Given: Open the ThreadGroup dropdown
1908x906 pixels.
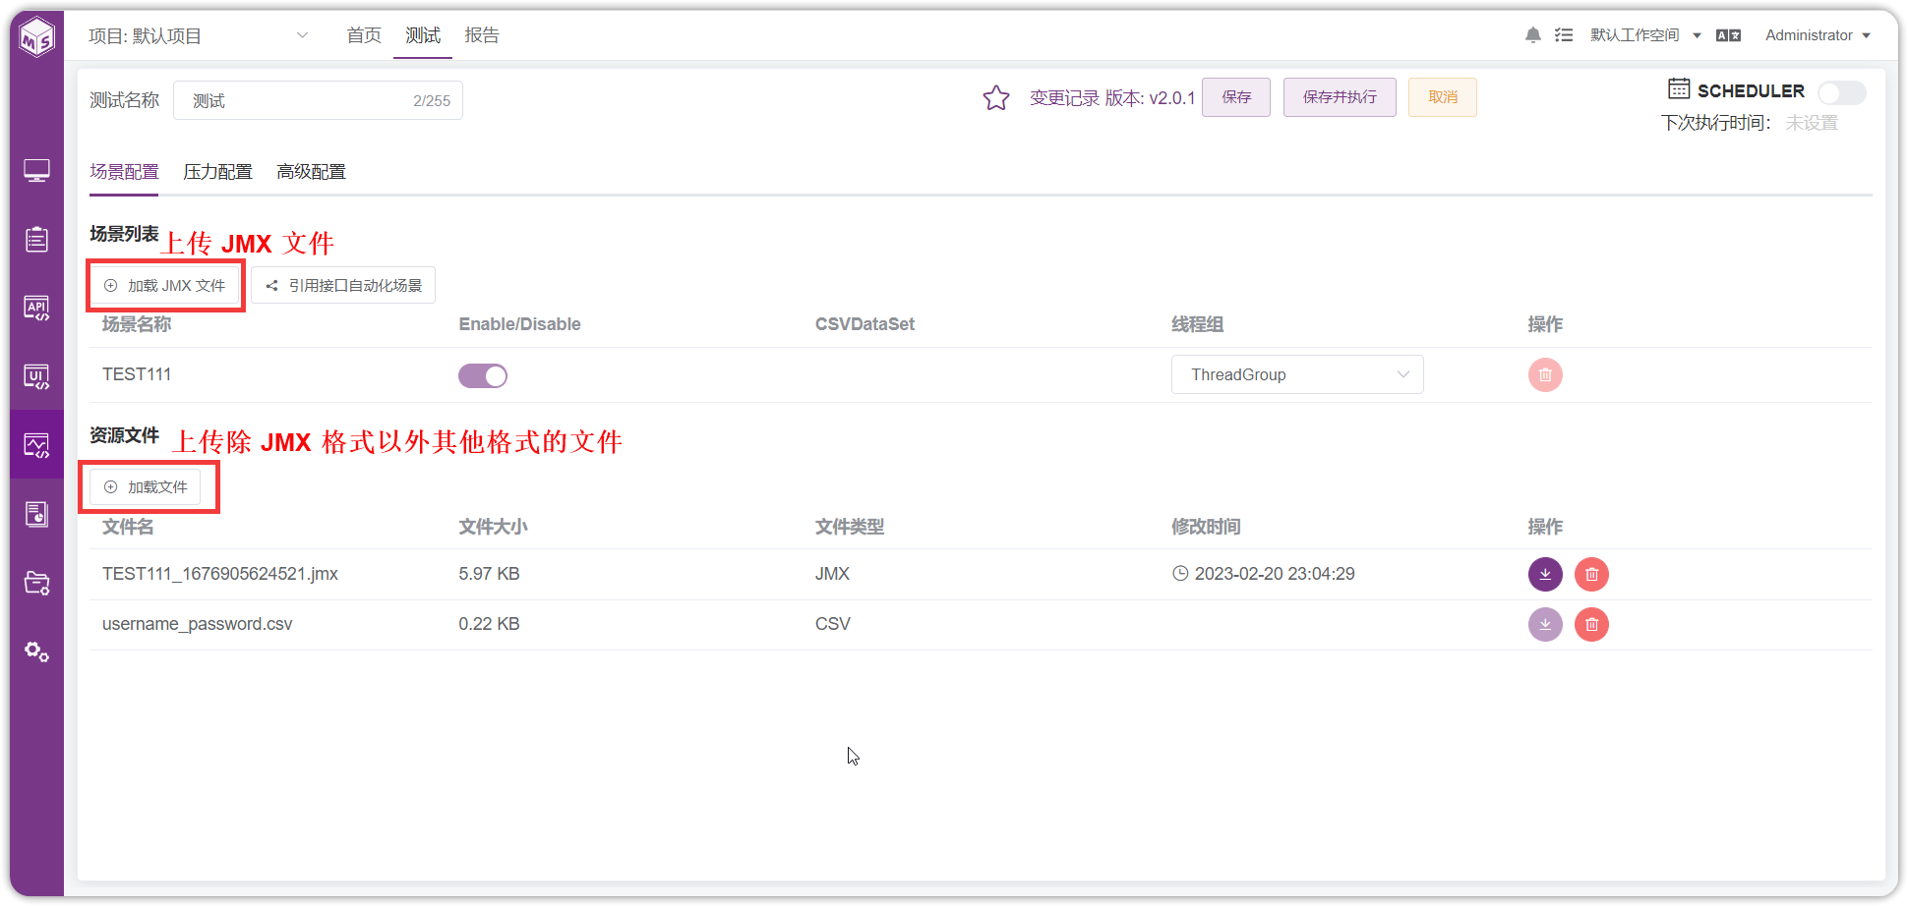Looking at the screenshot, I should click(1297, 374).
